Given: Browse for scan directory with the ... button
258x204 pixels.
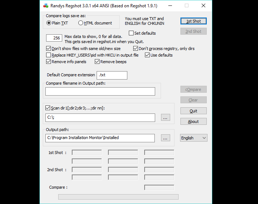Looking at the screenshot, I should [x=165, y=118].
